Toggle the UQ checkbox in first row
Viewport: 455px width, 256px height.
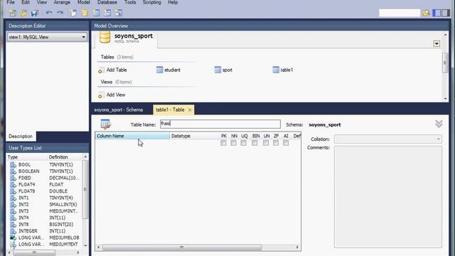(x=243, y=143)
